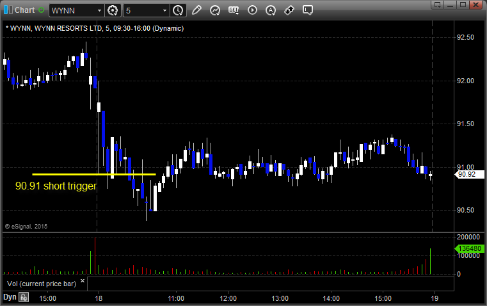Click the Chart title label
Image resolution: width=487 pixels, height=306 pixels.
pos(24,10)
